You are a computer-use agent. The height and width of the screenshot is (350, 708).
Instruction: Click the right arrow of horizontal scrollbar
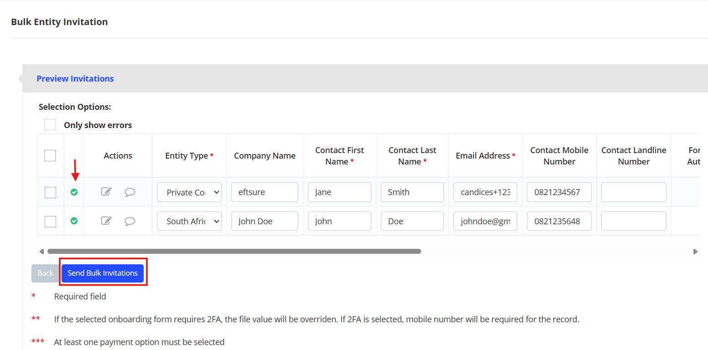(695, 251)
